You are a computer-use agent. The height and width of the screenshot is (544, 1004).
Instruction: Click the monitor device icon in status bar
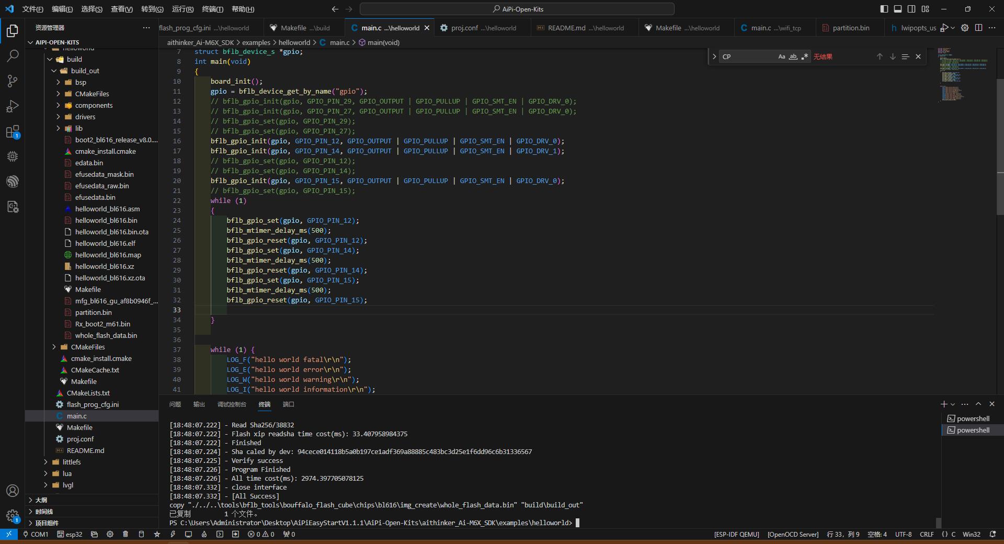pyautogui.click(x=188, y=534)
